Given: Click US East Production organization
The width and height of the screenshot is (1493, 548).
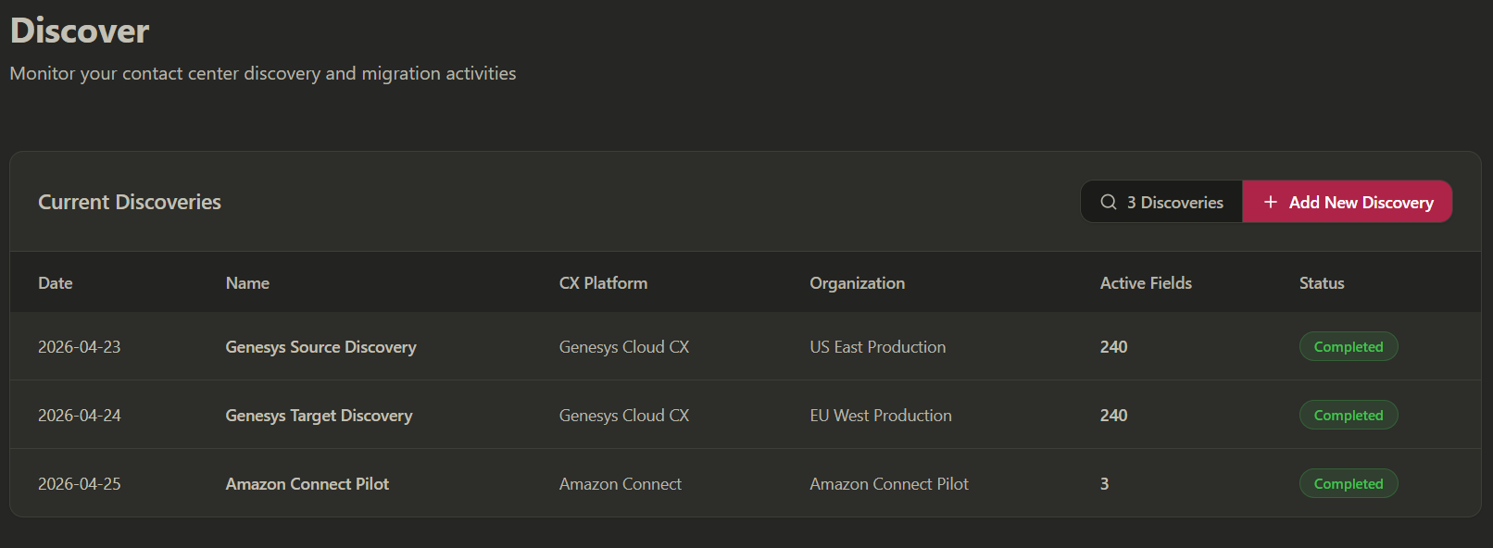Looking at the screenshot, I should (x=878, y=347).
